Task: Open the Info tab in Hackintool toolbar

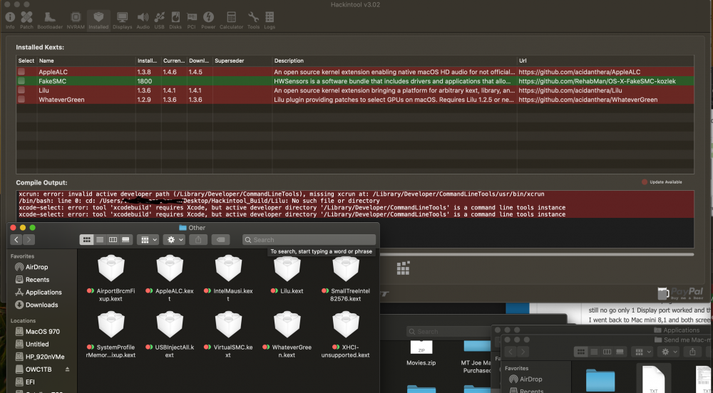Action: pos(10,21)
